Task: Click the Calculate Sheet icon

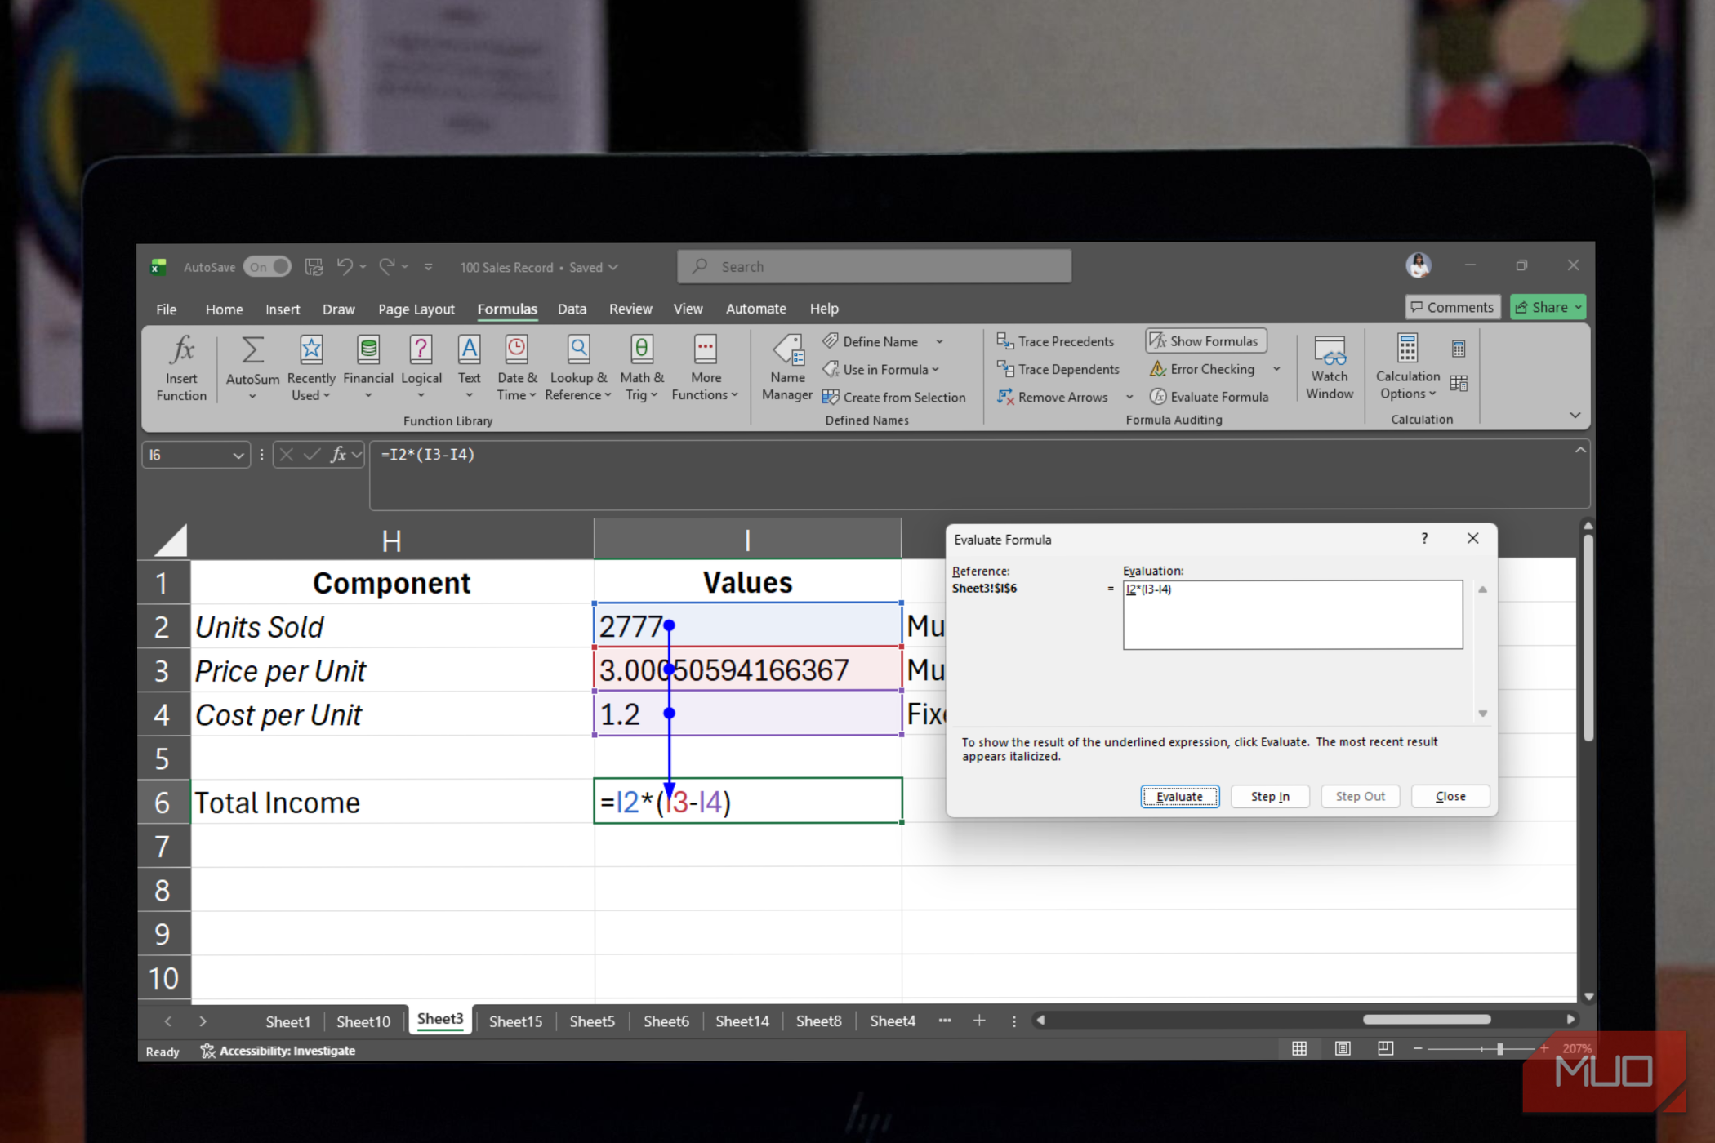Action: pyautogui.click(x=1459, y=383)
